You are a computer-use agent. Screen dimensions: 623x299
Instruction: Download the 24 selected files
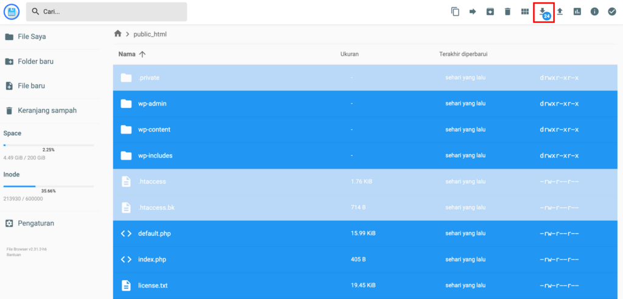543,12
